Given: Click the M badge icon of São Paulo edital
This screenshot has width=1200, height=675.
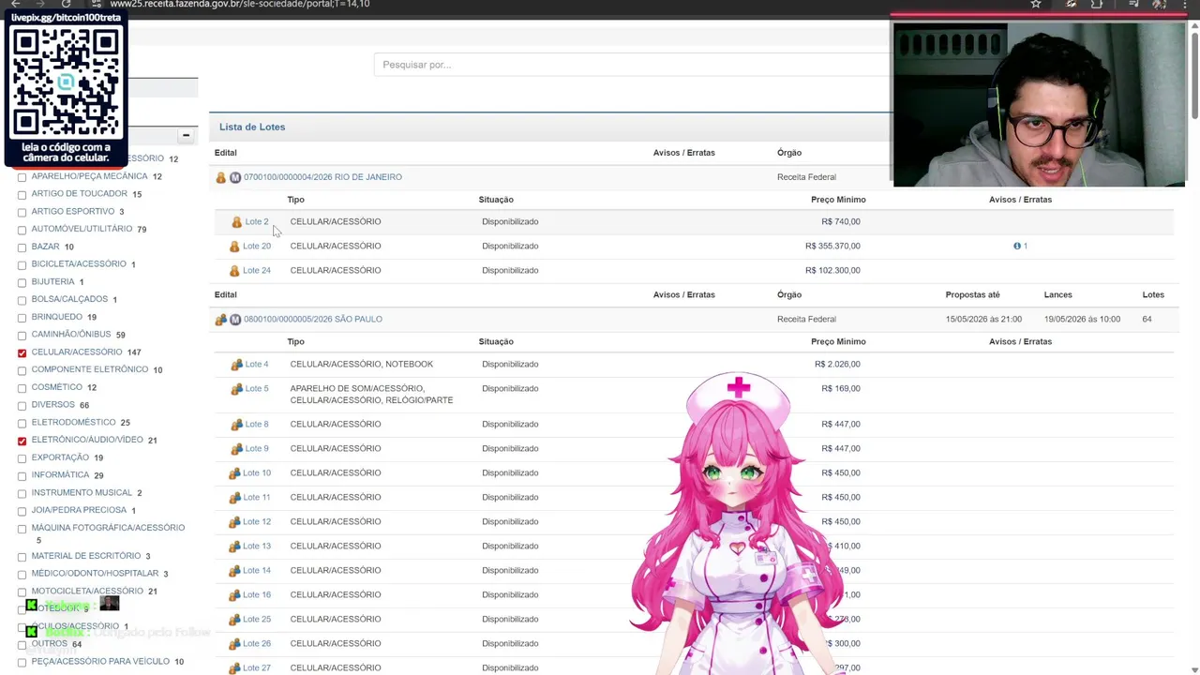Looking at the screenshot, I should (x=235, y=320).
